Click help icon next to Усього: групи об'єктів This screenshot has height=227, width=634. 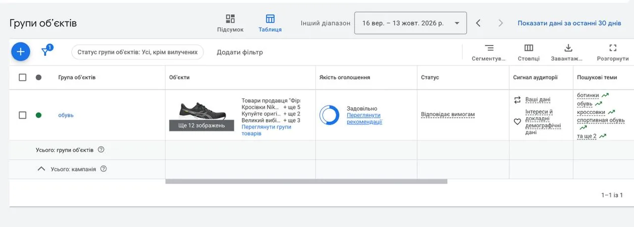click(x=101, y=150)
